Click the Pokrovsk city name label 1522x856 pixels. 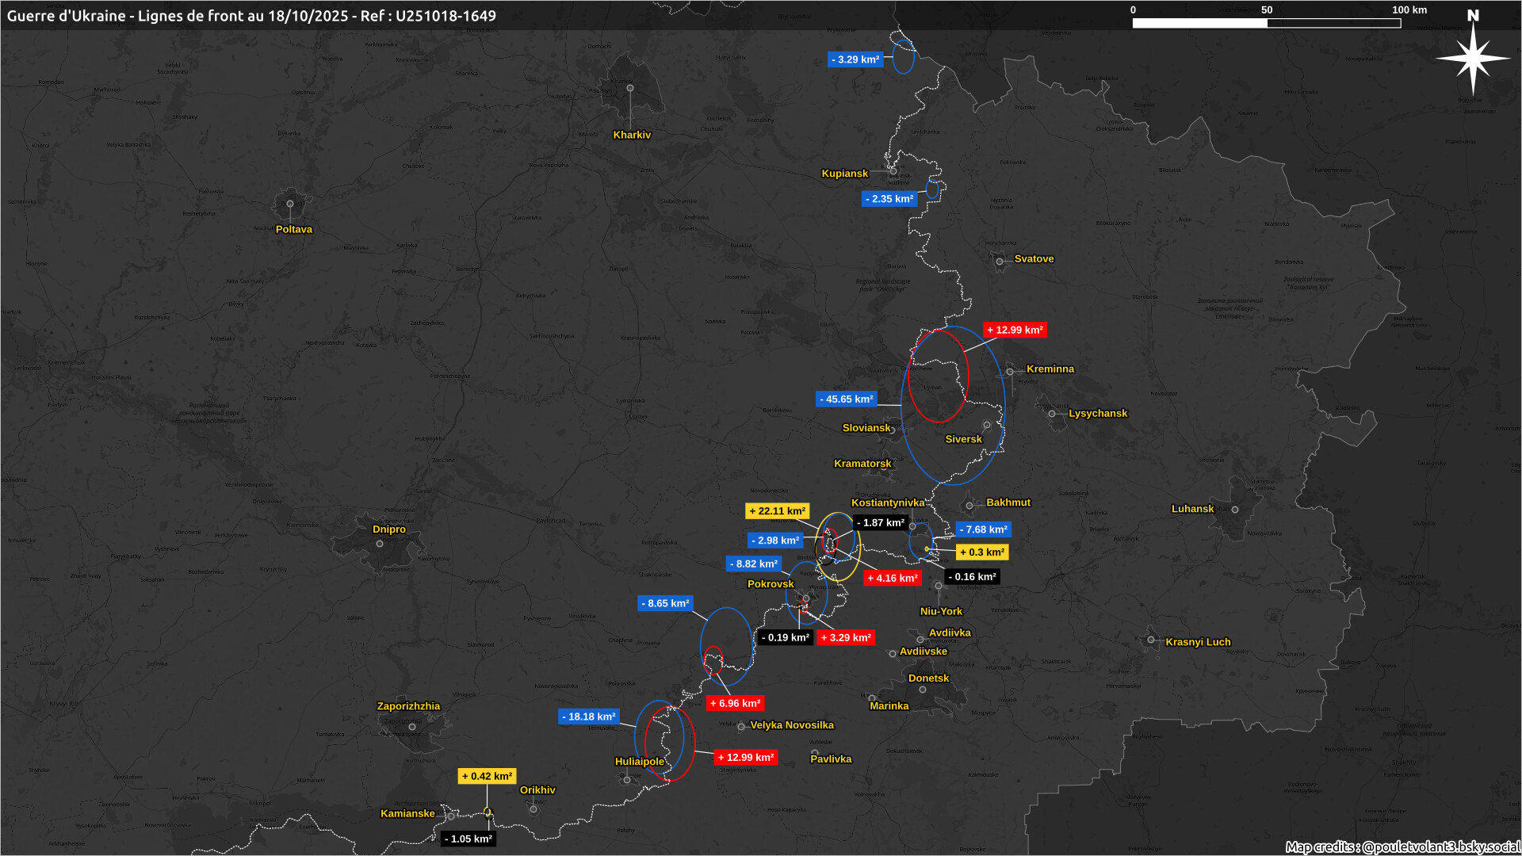[x=770, y=584]
